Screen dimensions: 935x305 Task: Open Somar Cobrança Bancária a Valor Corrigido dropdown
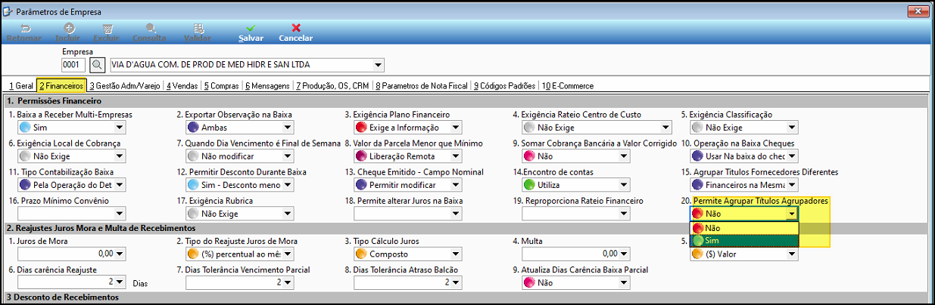[x=623, y=157]
